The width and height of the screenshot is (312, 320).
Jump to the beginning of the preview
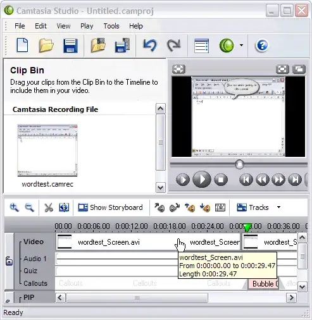point(246,180)
